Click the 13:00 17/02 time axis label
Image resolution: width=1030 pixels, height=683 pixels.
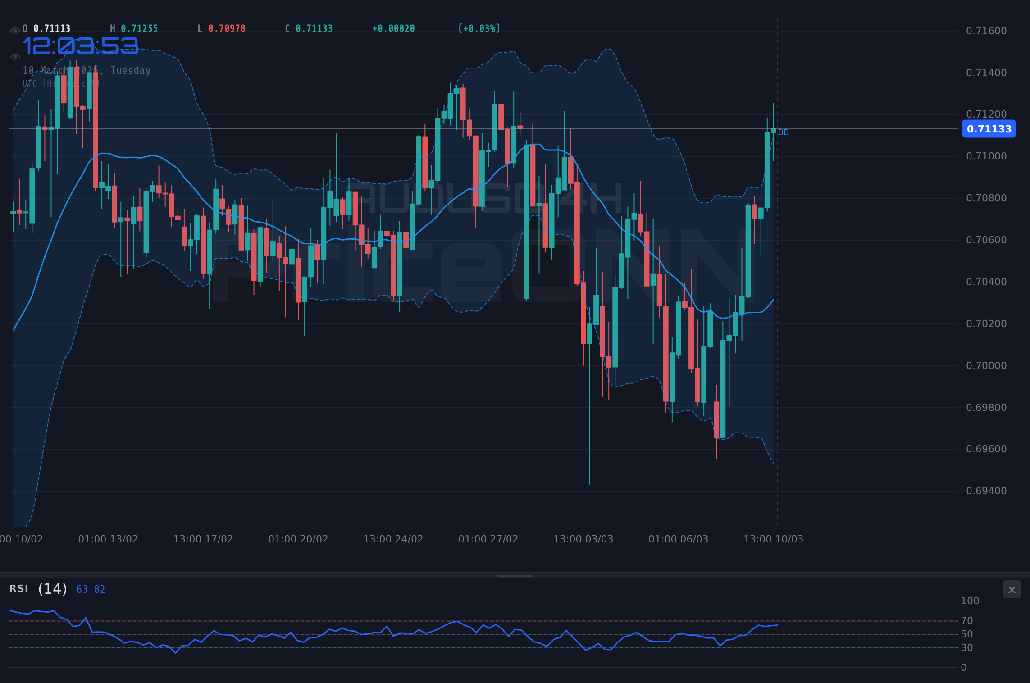coord(203,539)
